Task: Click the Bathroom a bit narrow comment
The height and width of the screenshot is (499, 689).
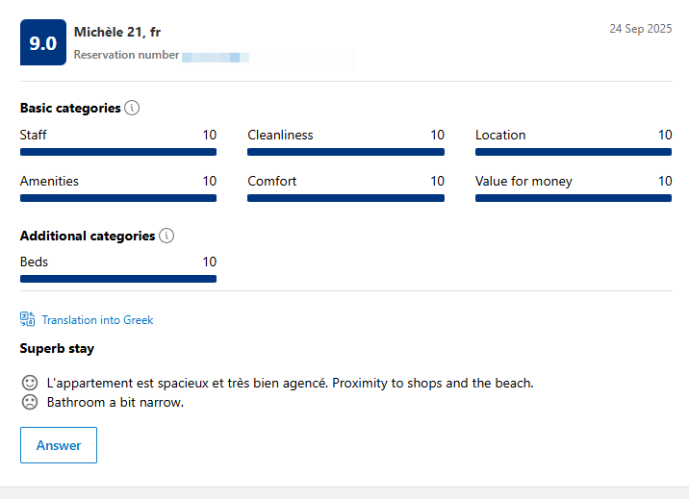Action: click(115, 403)
